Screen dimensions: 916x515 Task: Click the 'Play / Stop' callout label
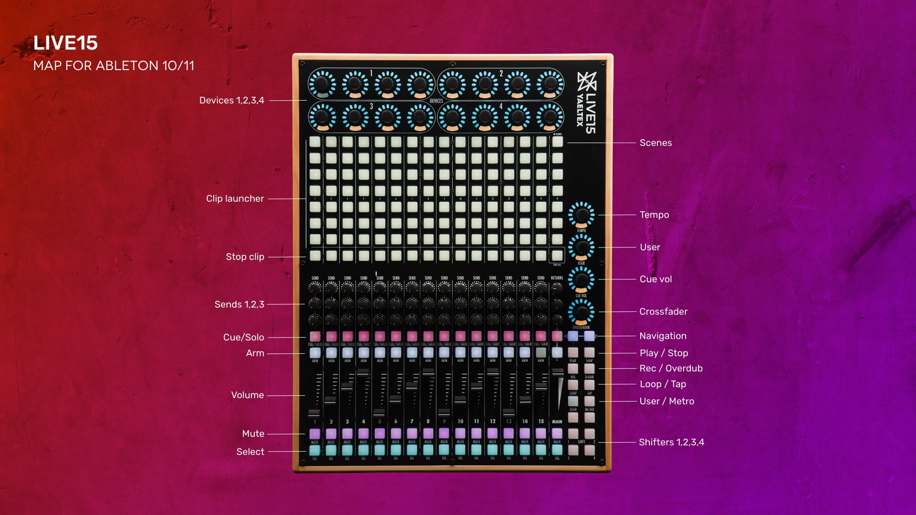(x=664, y=353)
